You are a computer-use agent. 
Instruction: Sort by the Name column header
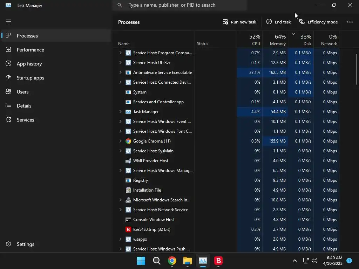pos(154,40)
